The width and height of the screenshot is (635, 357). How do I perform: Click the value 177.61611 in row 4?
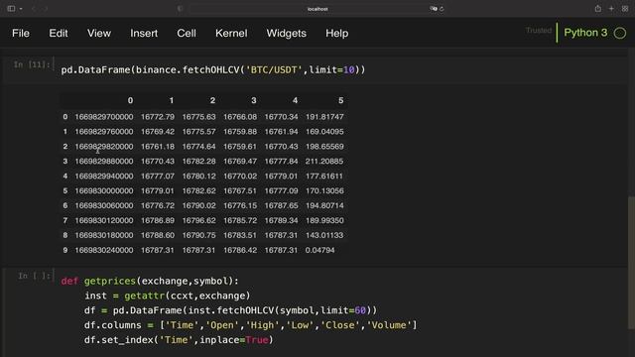[x=324, y=177]
